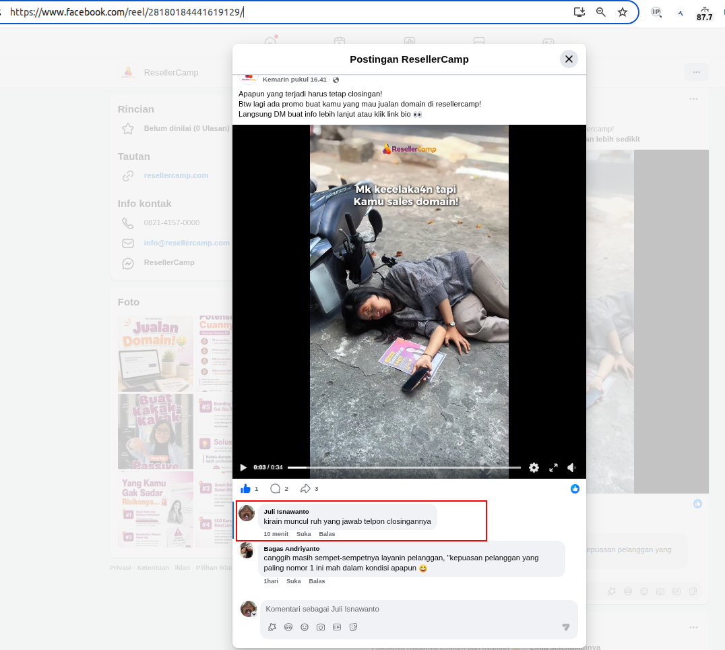Click Iklan footer link
The height and width of the screenshot is (650, 725).
coord(182,568)
